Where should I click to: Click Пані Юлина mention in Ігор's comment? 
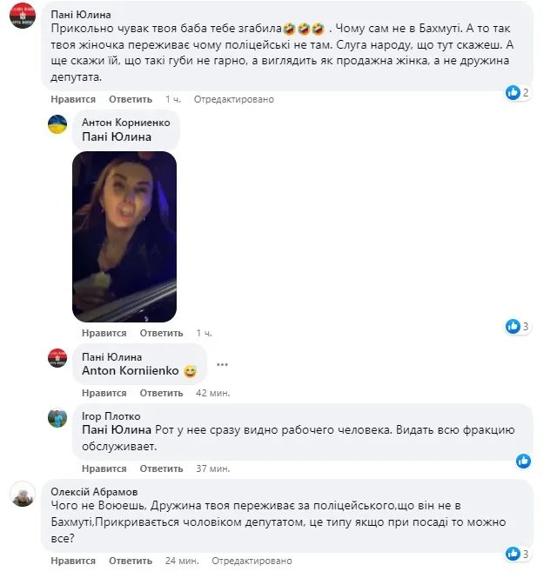[116, 429]
